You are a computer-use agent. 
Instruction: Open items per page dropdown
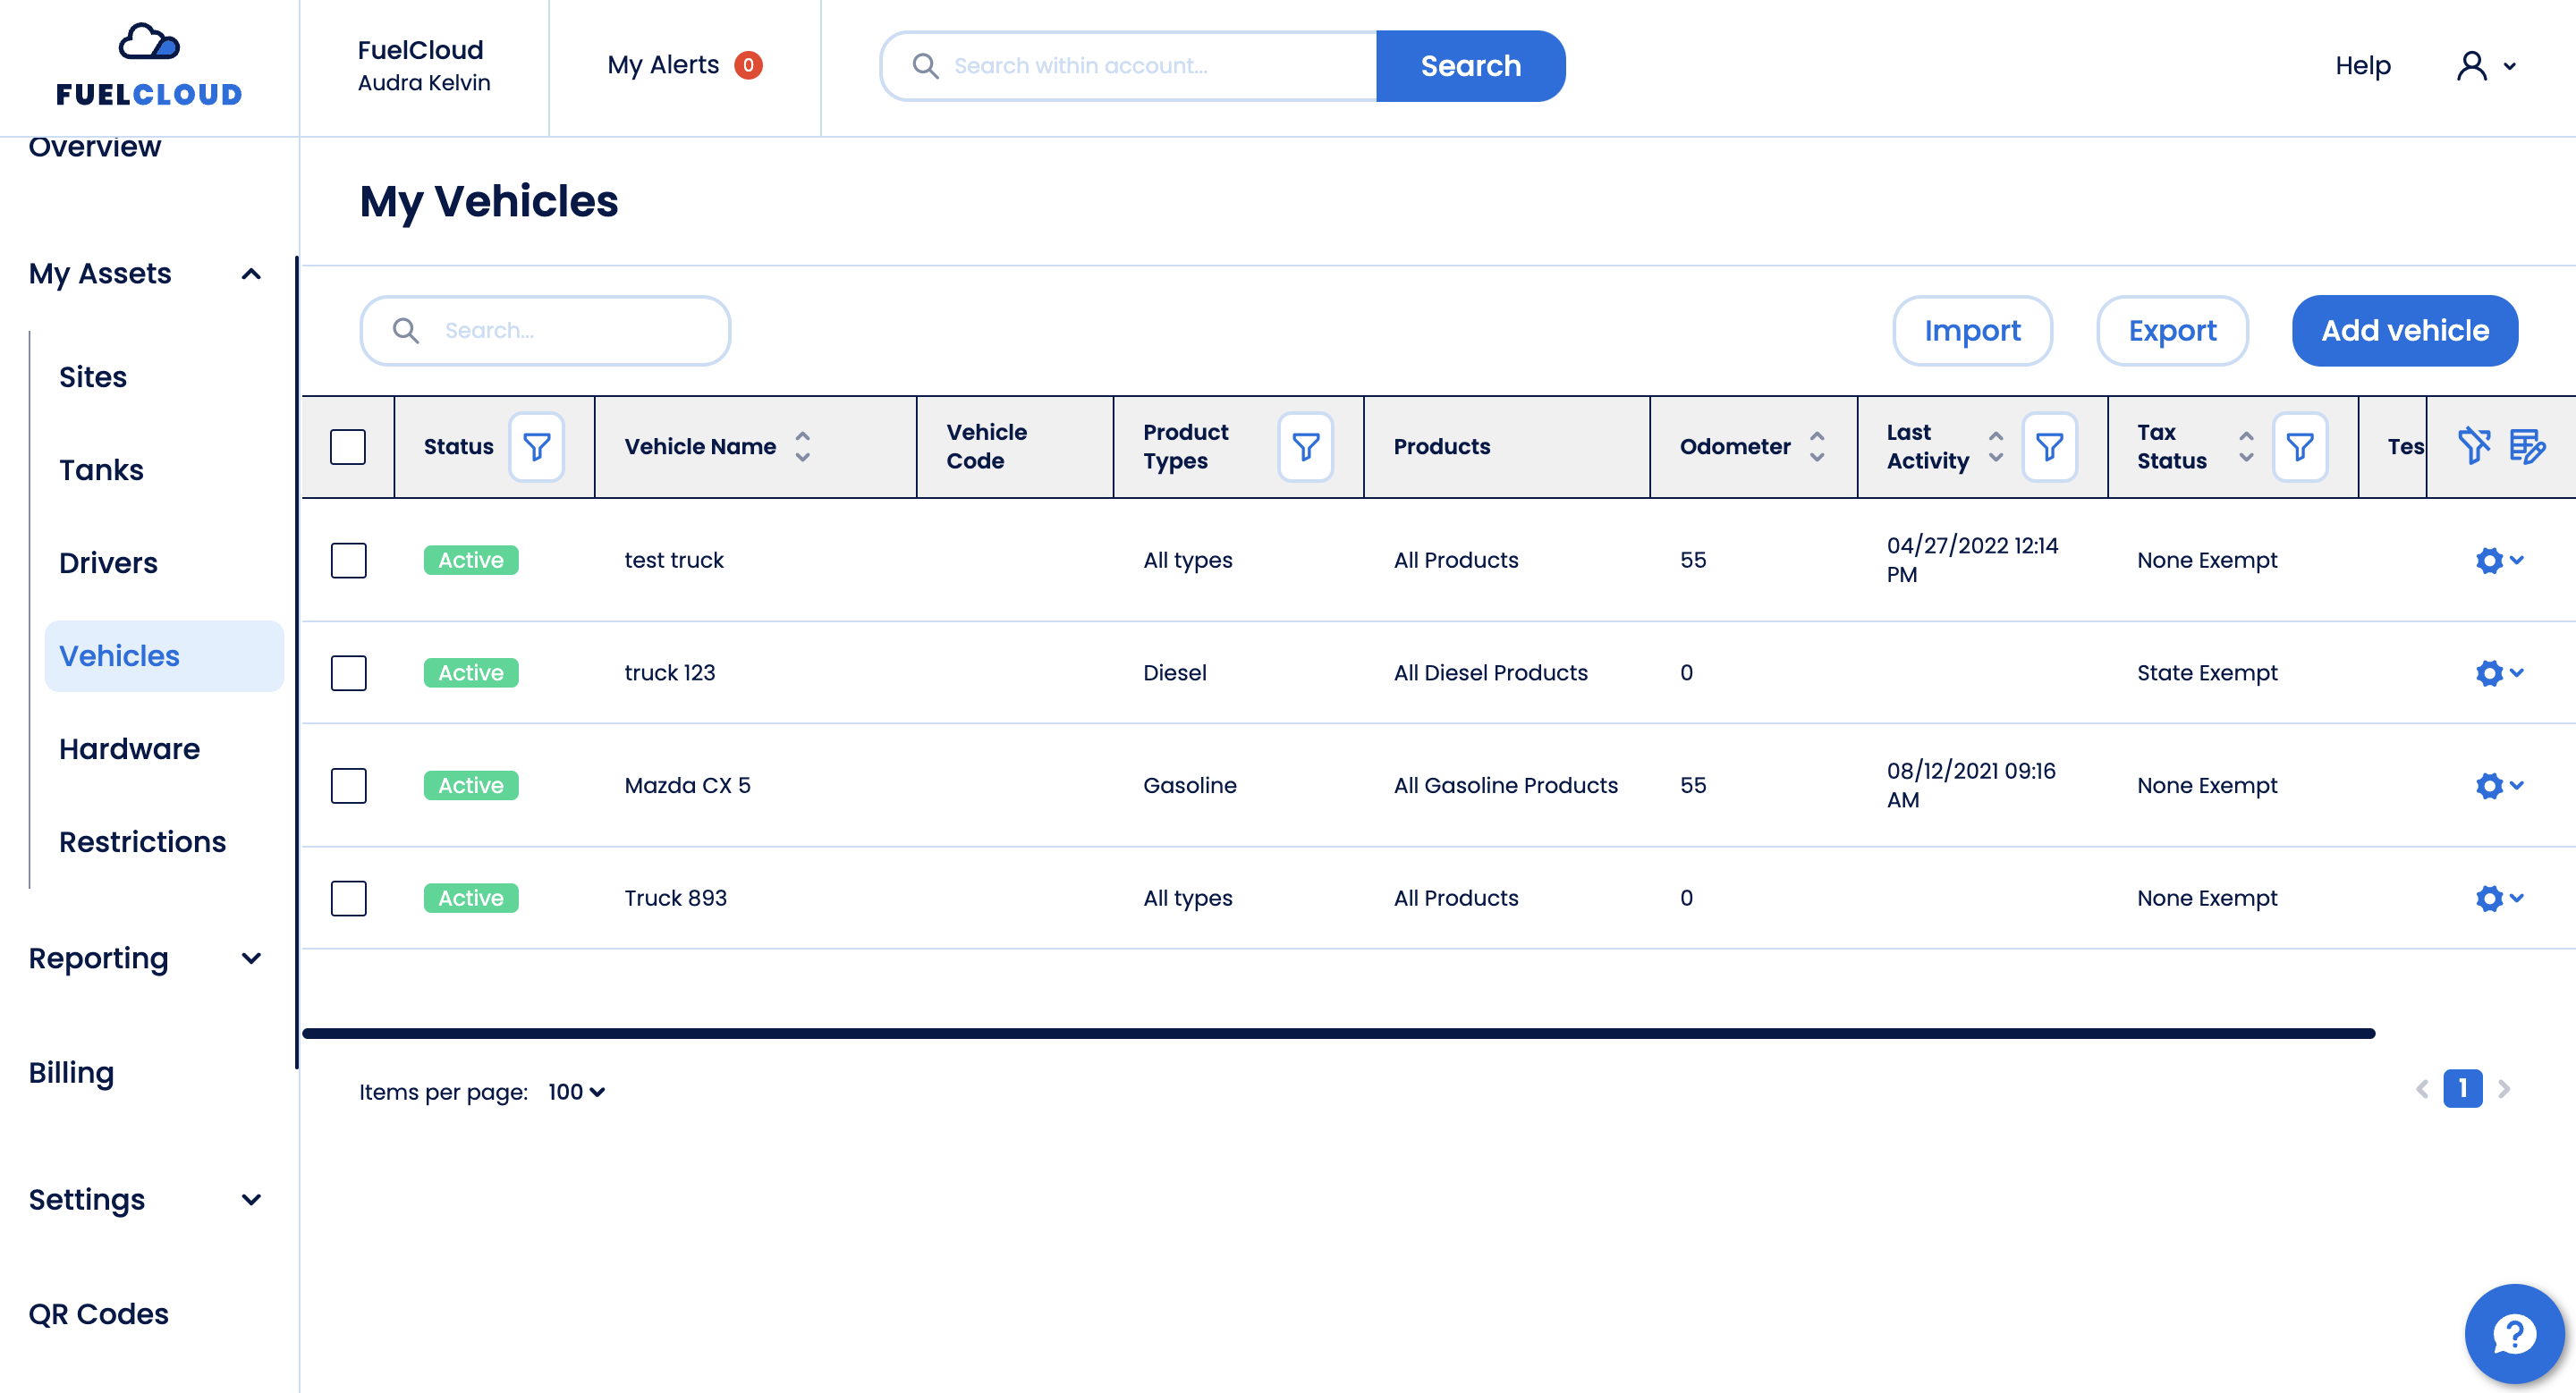click(576, 1091)
